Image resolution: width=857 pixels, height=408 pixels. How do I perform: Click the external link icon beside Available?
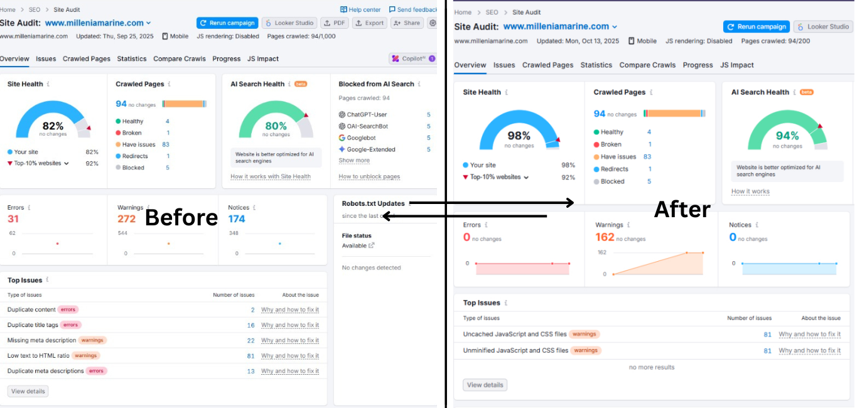pos(372,245)
